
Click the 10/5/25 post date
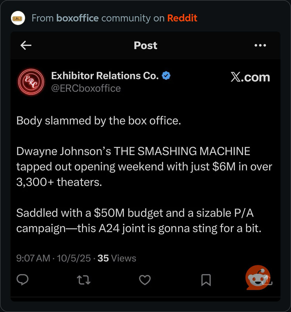(74, 258)
